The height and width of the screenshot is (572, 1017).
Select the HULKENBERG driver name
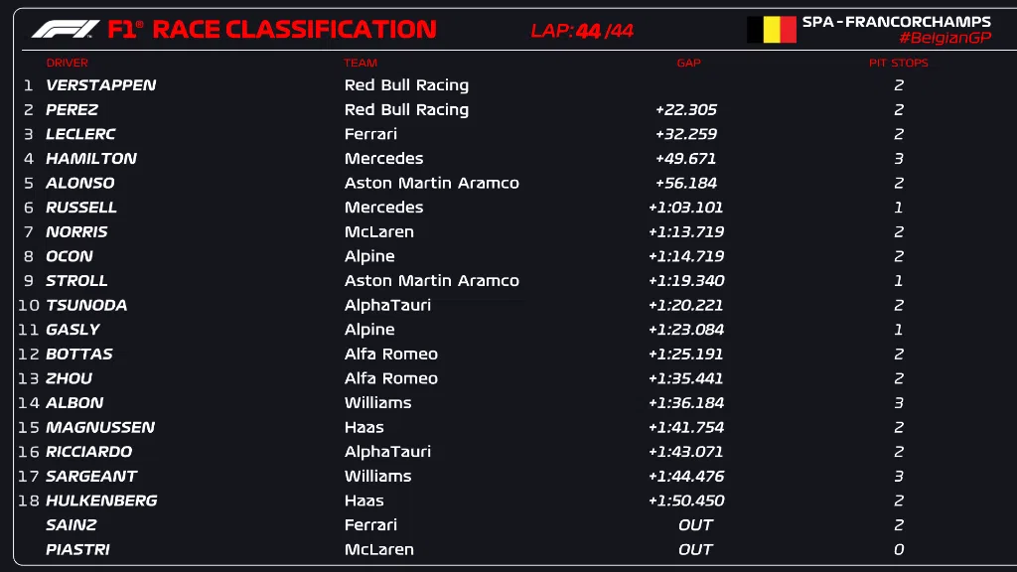tap(101, 500)
